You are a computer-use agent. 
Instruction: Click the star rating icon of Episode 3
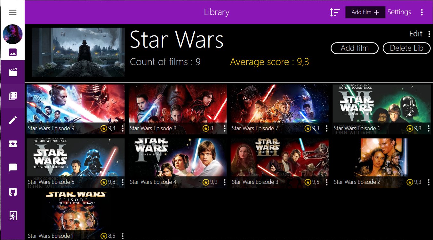pyautogui.click(x=308, y=182)
